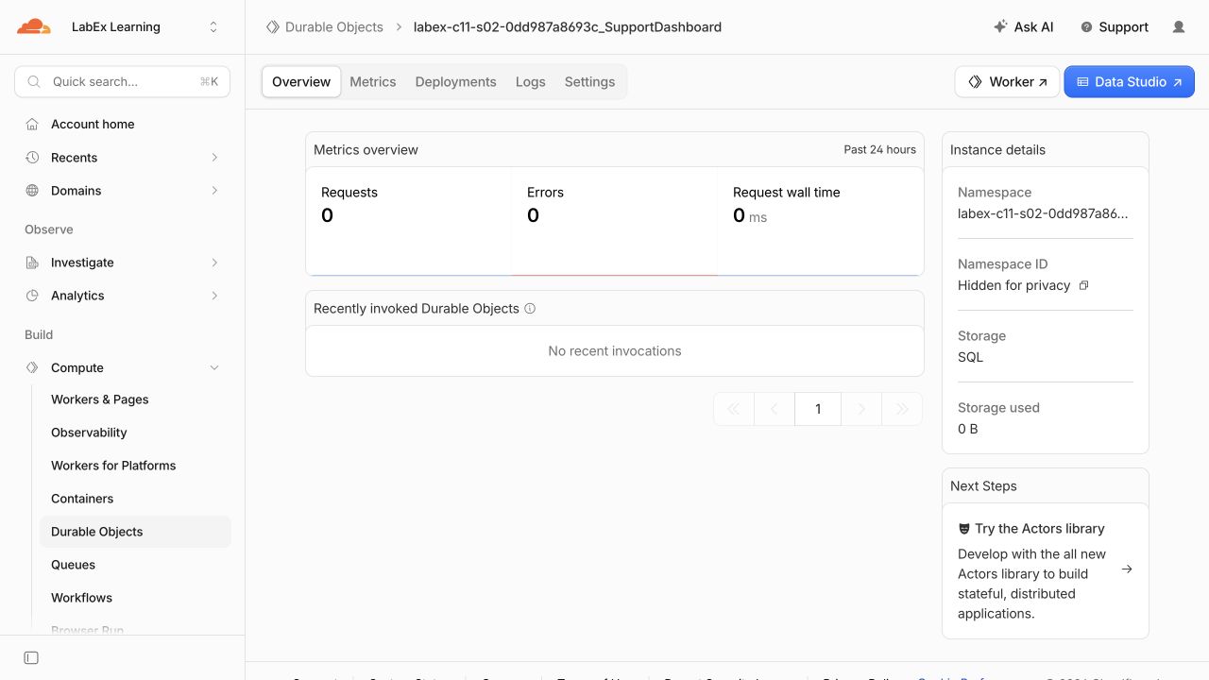1209x680 pixels.
Task: Select page 1 in pagination
Action: (x=818, y=409)
